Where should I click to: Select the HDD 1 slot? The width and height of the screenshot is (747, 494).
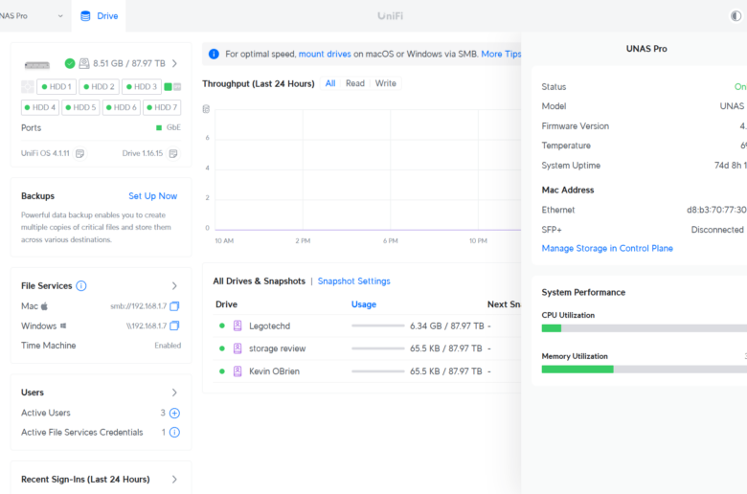coord(57,87)
